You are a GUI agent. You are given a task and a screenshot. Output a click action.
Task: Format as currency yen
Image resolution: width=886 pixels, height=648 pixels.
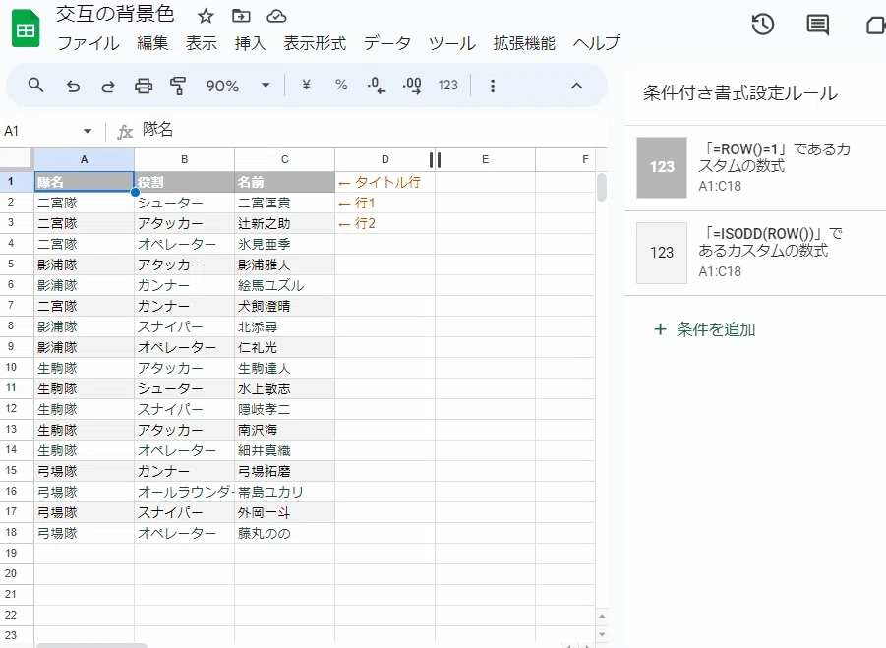[306, 85]
